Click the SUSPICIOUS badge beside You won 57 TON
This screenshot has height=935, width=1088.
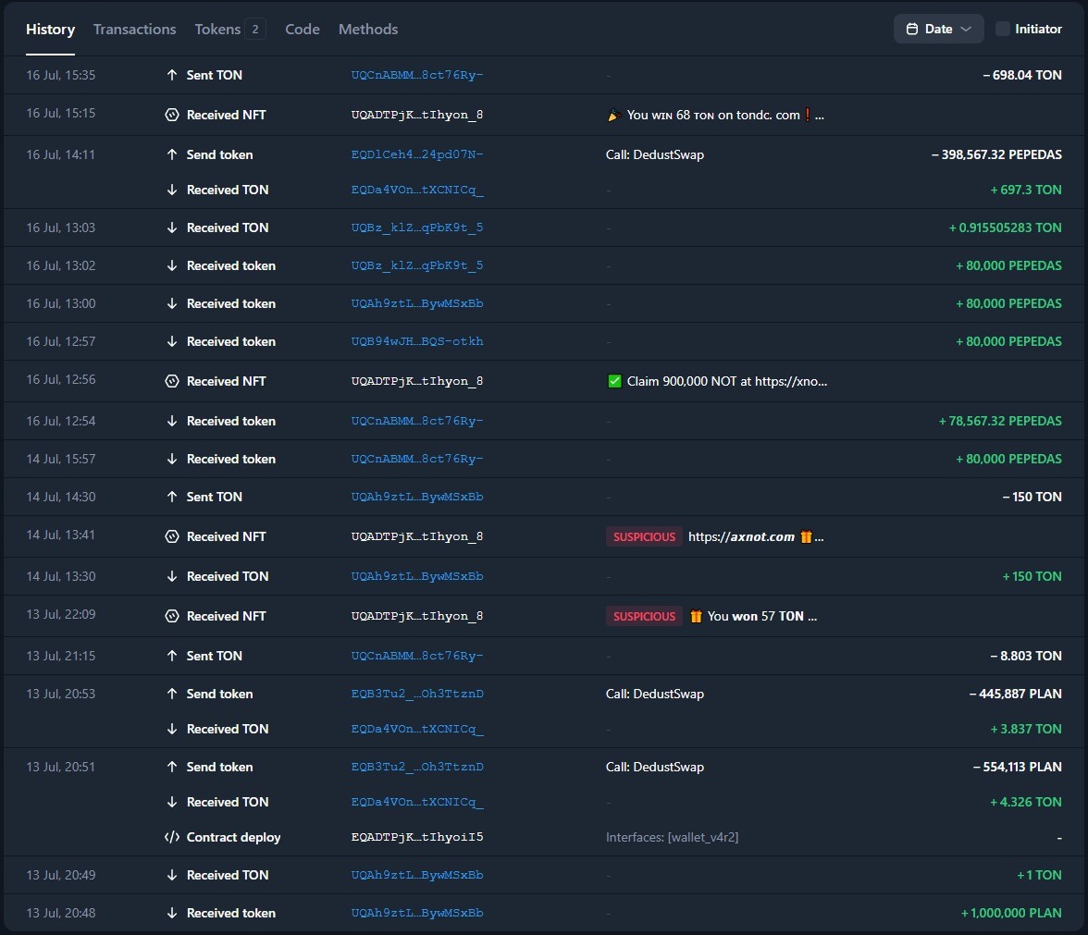pyautogui.click(x=644, y=616)
